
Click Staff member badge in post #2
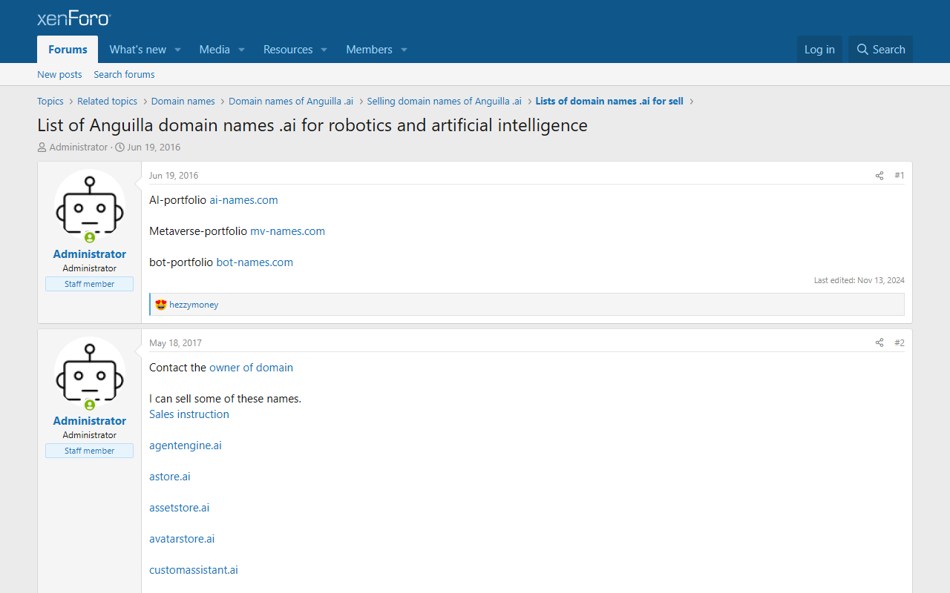(90, 451)
